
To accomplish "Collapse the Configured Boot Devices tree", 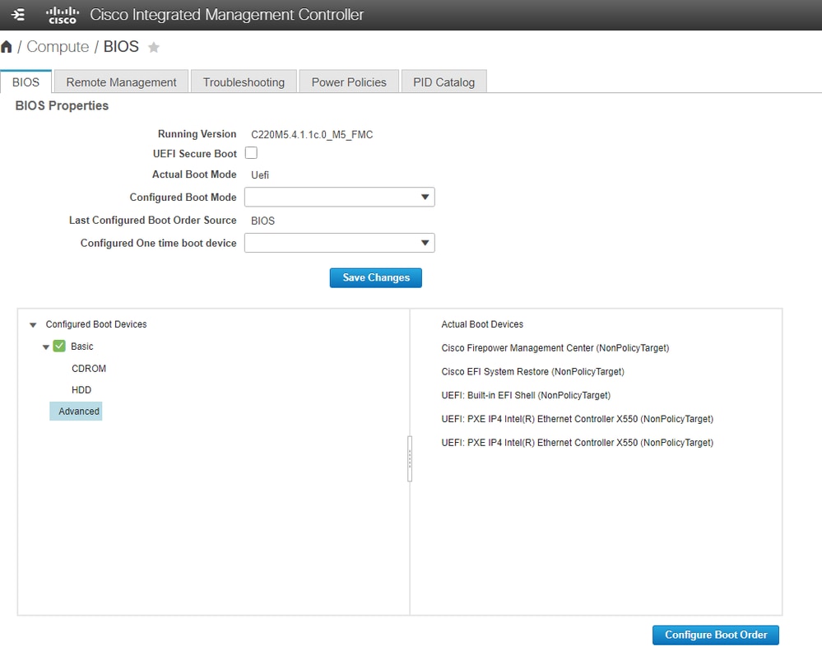I will [x=33, y=325].
